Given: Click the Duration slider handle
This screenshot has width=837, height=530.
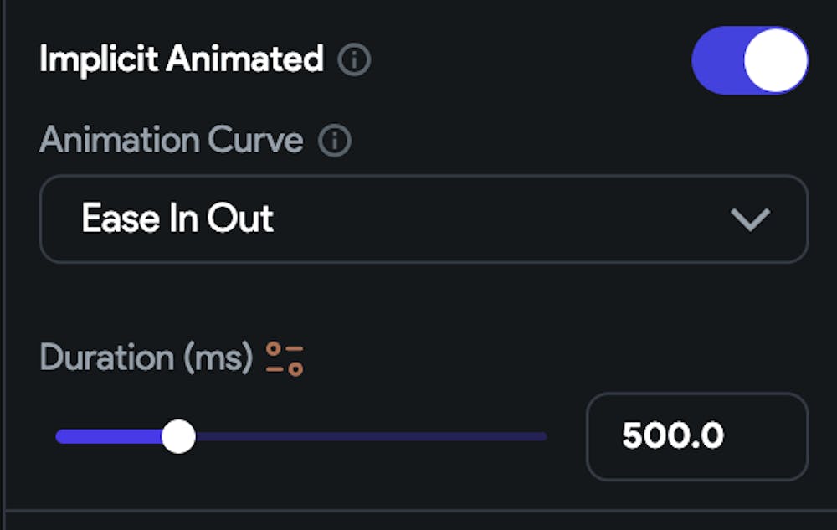Looking at the screenshot, I should click(178, 436).
